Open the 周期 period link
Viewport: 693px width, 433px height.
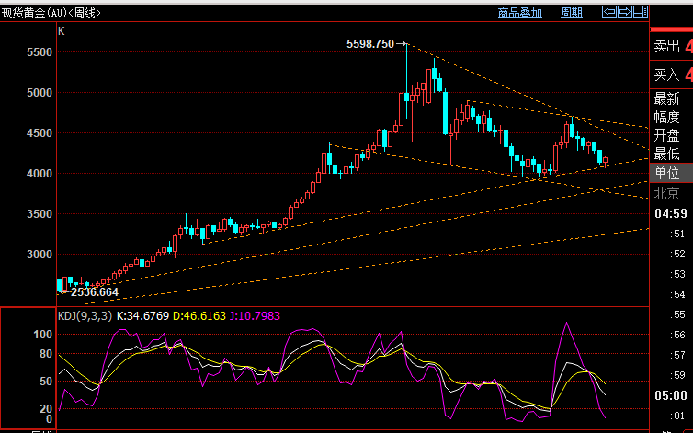coord(572,13)
